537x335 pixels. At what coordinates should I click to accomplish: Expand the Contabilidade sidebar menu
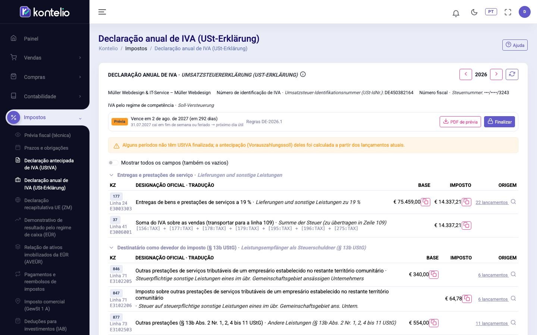point(45,96)
